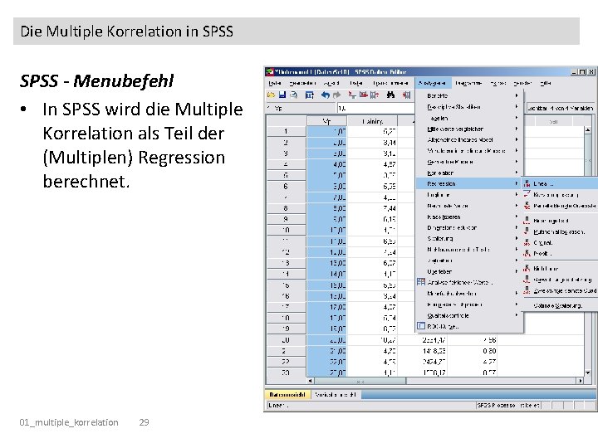The height and width of the screenshot is (448, 598).
Task: Select Partielle kleinste Quadrate submenu entry
Action: [x=559, y=206]
